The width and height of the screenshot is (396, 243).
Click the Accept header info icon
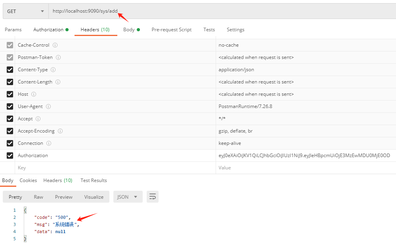38,119
